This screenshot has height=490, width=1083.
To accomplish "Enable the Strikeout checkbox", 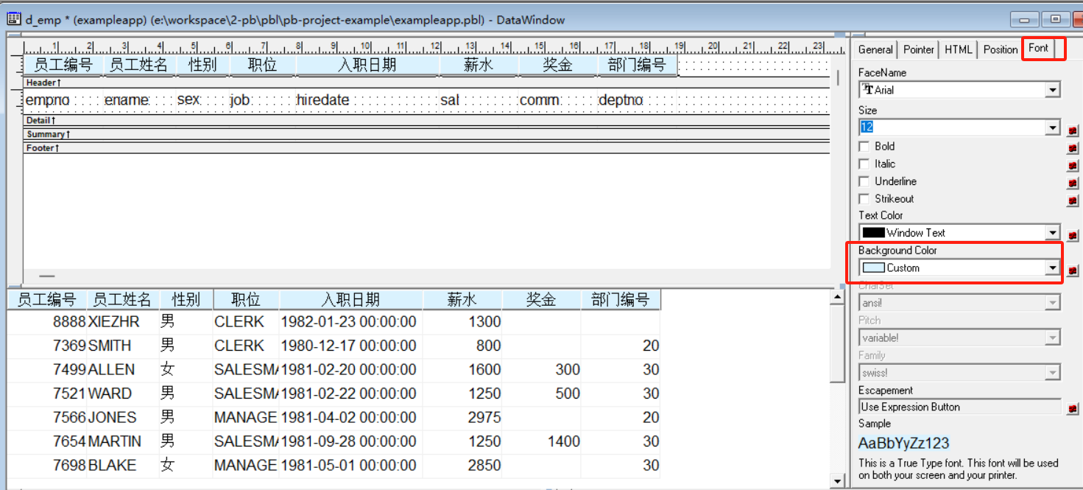I will [x=864, y=199].
